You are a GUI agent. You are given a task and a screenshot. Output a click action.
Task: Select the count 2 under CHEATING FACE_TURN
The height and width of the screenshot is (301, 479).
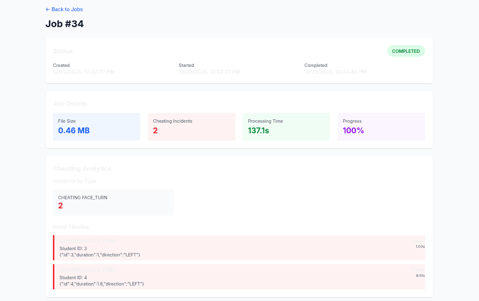[x=61, y=206]
